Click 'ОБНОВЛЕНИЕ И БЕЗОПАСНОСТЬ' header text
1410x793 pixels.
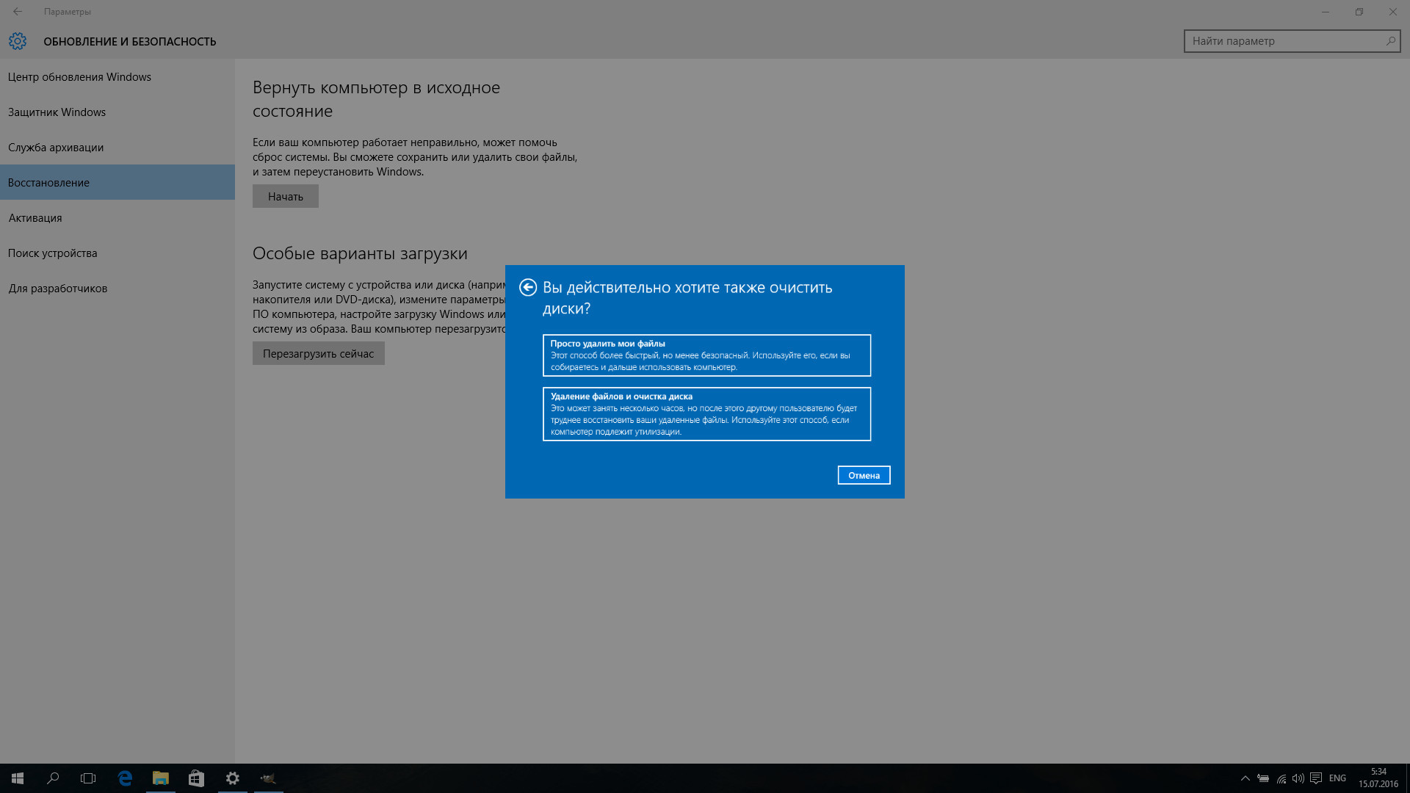(130, 42)
